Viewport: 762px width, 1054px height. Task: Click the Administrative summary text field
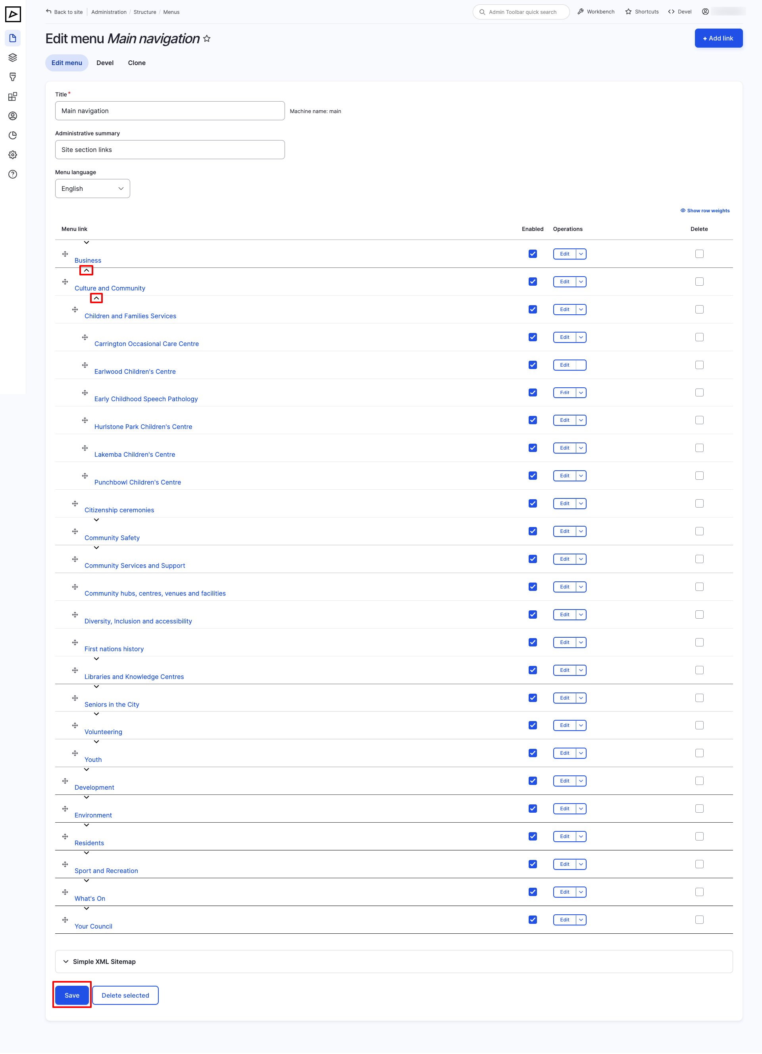(x=169, y=150)
